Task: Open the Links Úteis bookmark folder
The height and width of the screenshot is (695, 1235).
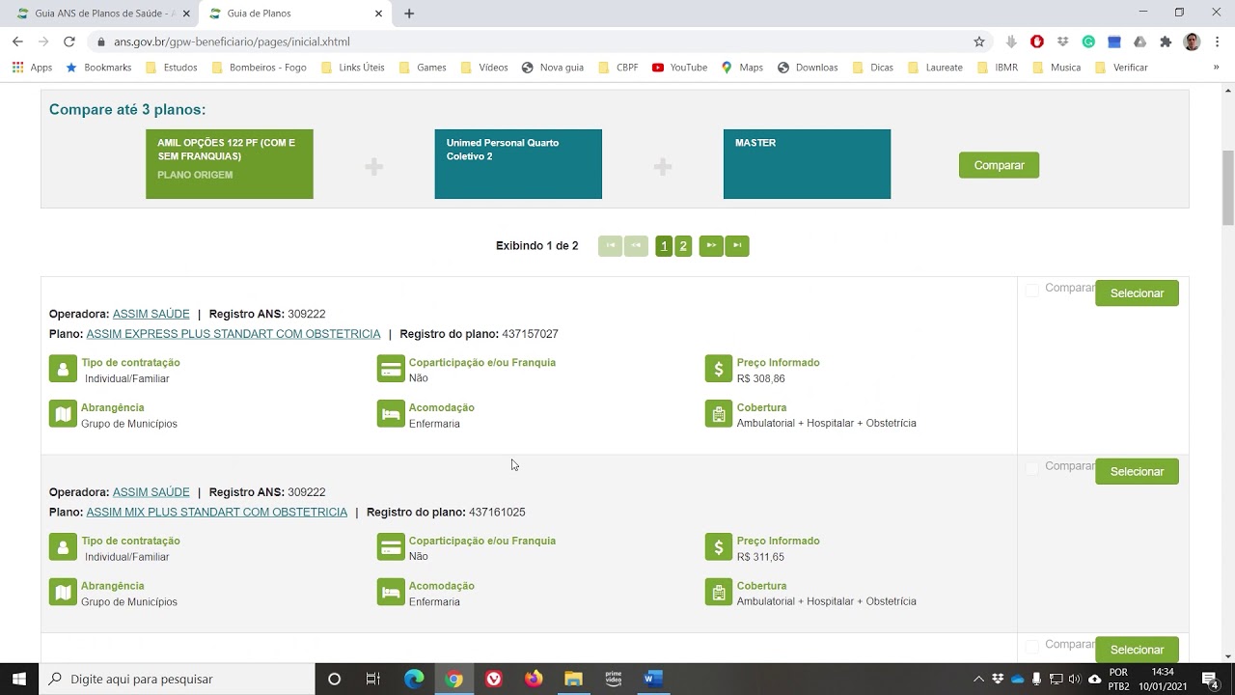Action: tap(352, 68)
